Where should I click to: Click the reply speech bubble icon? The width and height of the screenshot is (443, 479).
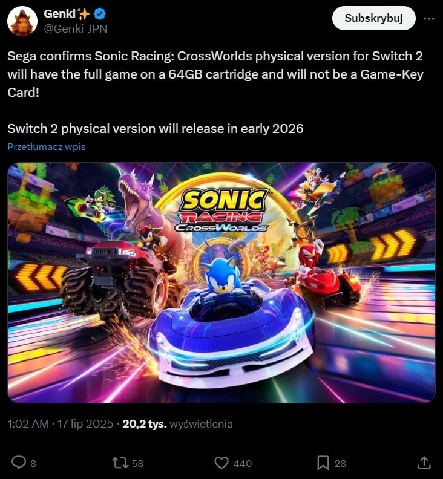(19, 463)
